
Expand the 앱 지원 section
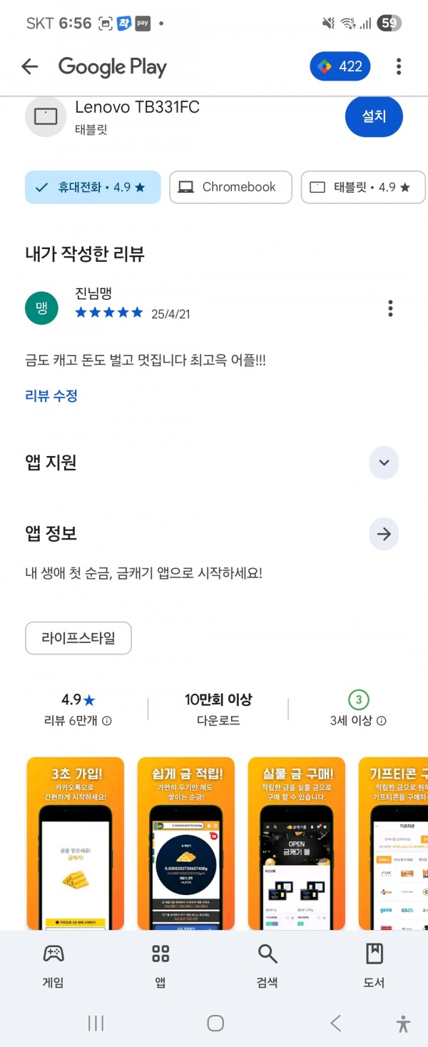[x=384, y=462]
